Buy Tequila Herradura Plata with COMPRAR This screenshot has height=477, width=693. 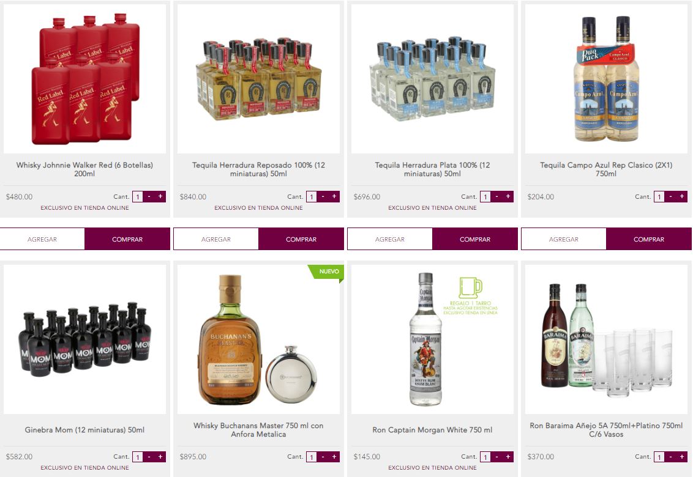click(x=475, y=239)
